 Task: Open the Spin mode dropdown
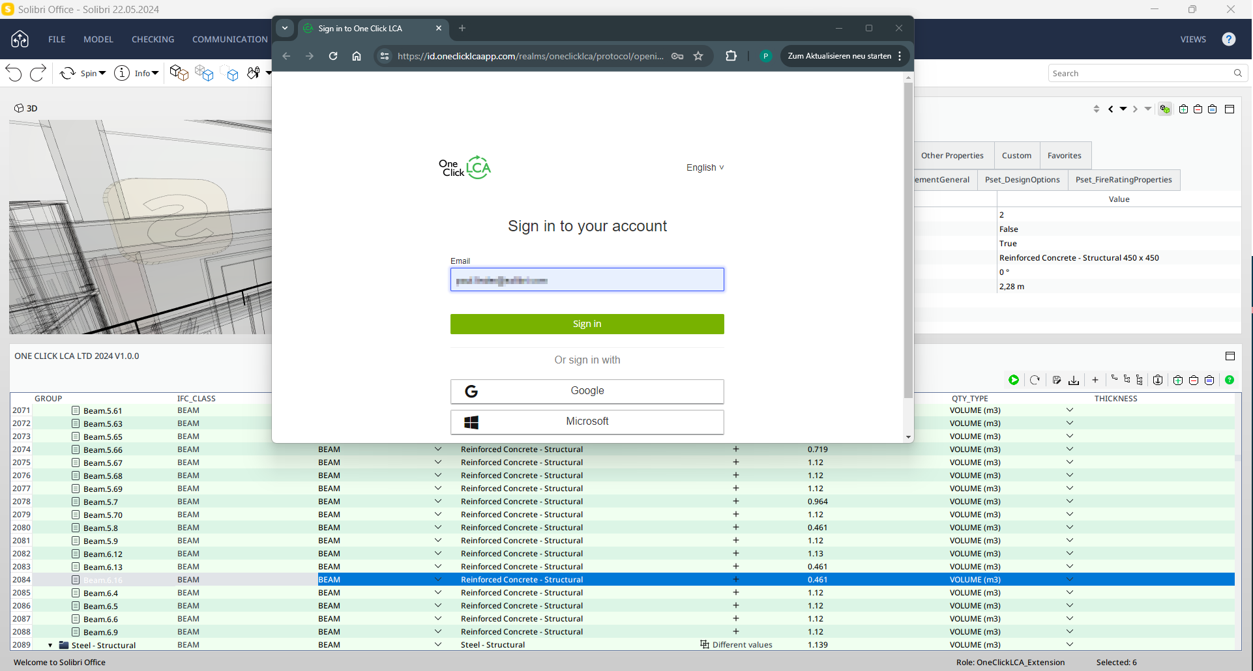click(x=102, y=73)
